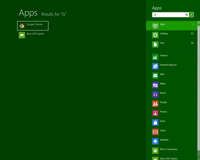The height and width of the screenshot is (160, 200).
Task: Launch the Xbox LIVE Games result icon
Action: [x=22, y=35]
